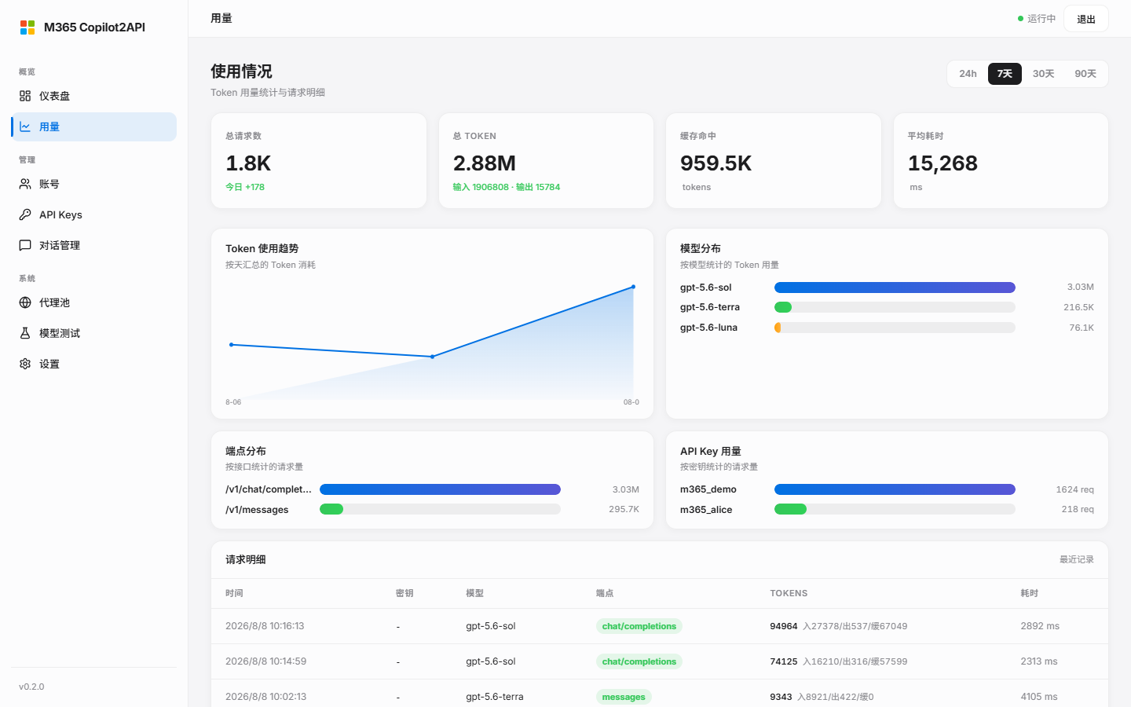Click the 账号 users icon
This screenshot has width=1131, height=707.
(25, 184)
